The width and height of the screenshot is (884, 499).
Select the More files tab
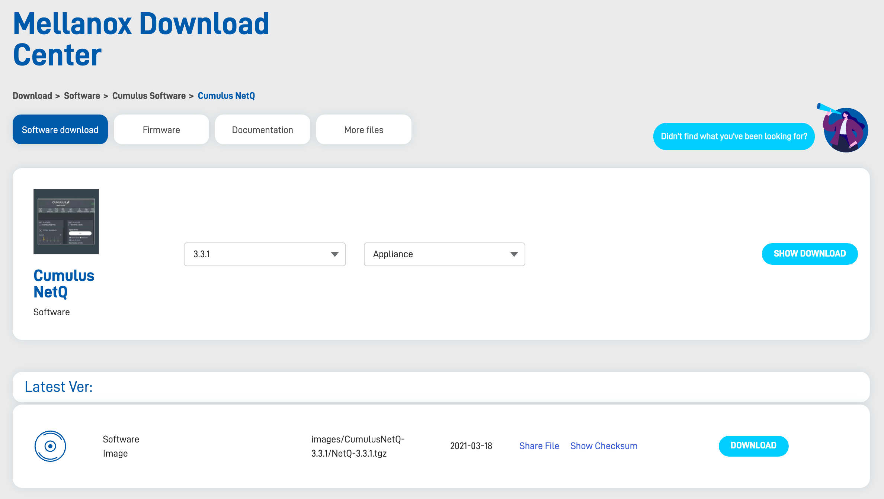coord(363,130)
